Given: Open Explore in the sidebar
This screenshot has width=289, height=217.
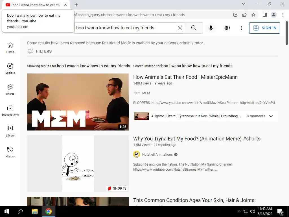Looking at the screenshot, I should (10, 68).
